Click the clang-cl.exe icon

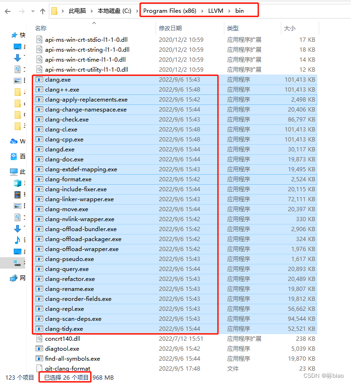[39, 130]
